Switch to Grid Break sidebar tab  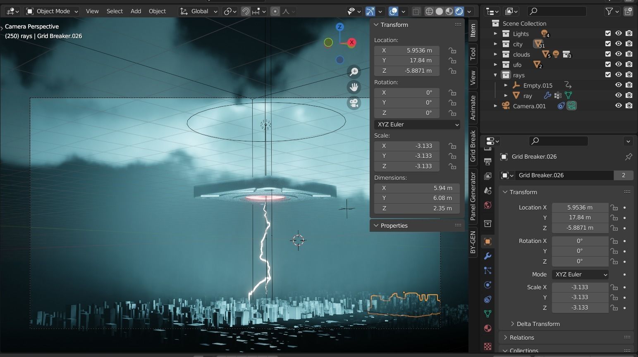[x=473, y=146]
